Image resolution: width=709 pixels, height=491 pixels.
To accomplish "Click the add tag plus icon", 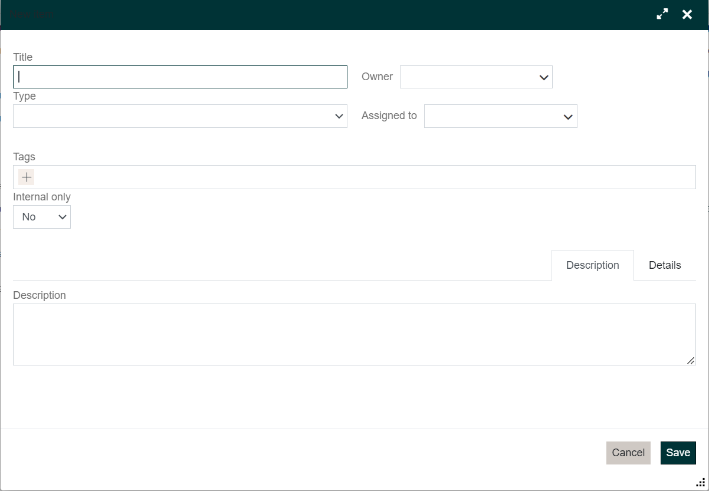I will 27,177.
